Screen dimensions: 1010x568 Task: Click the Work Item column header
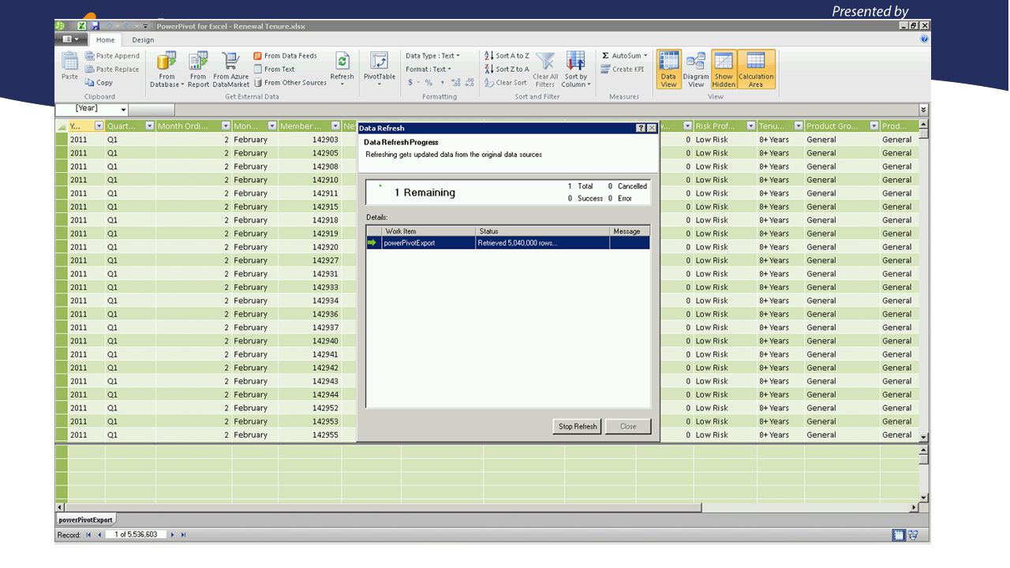(x=428, y=231)
